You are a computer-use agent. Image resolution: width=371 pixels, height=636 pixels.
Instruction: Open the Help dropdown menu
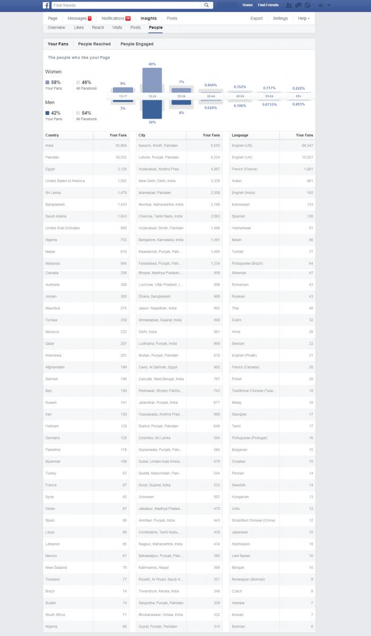[x=303, y=18]
